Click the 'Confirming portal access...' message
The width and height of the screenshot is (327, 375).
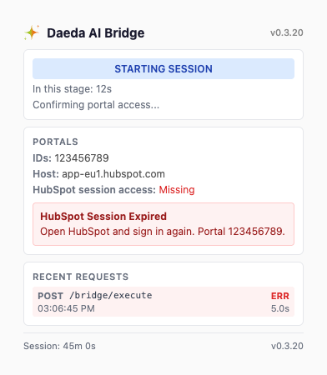96,105
